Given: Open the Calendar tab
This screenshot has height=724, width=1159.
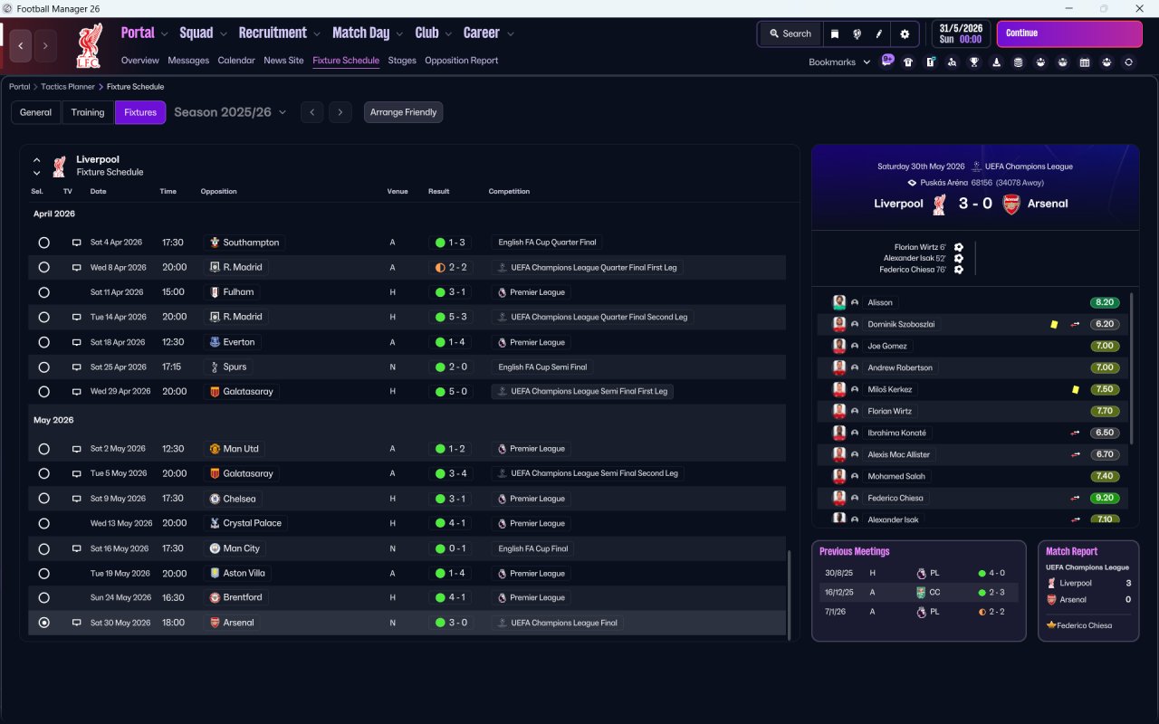Looking at the screenshot, I should 236,61.
